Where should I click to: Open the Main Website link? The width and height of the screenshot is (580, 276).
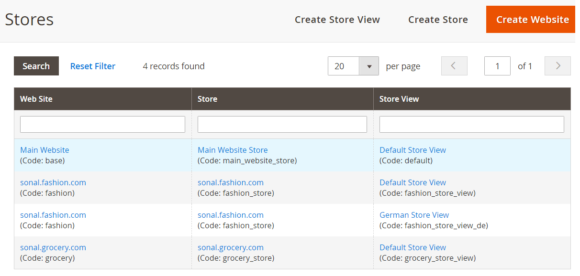click(x=45, y=150)
